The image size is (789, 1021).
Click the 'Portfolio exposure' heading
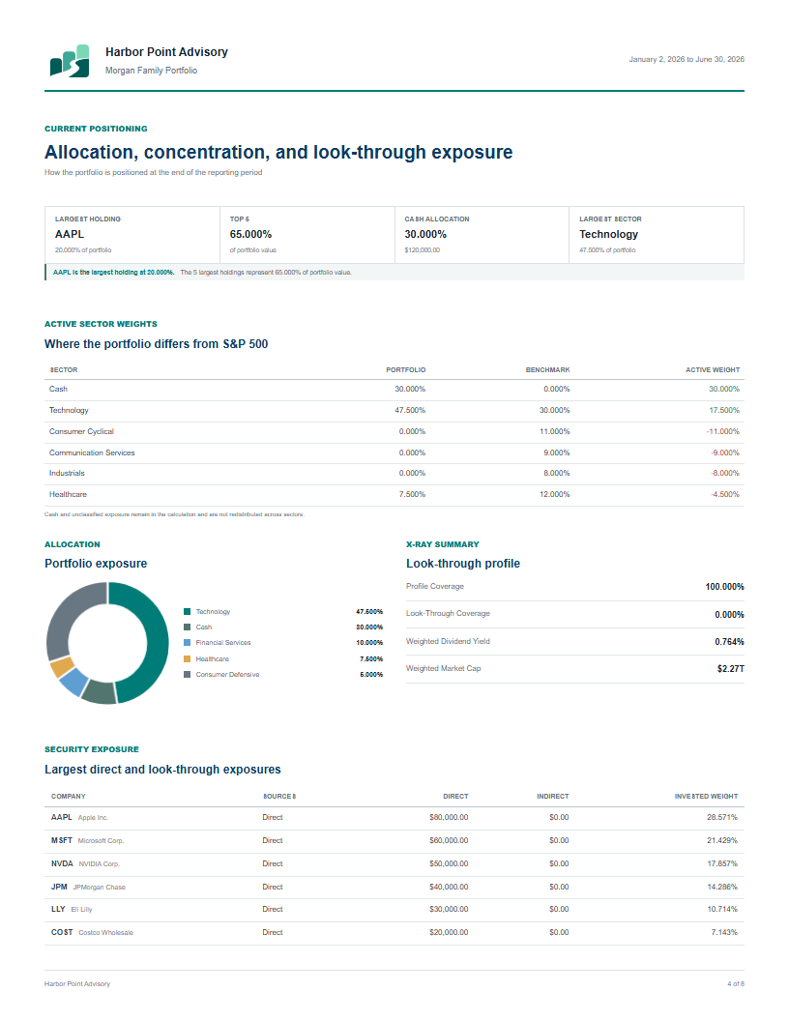point(96,564)
